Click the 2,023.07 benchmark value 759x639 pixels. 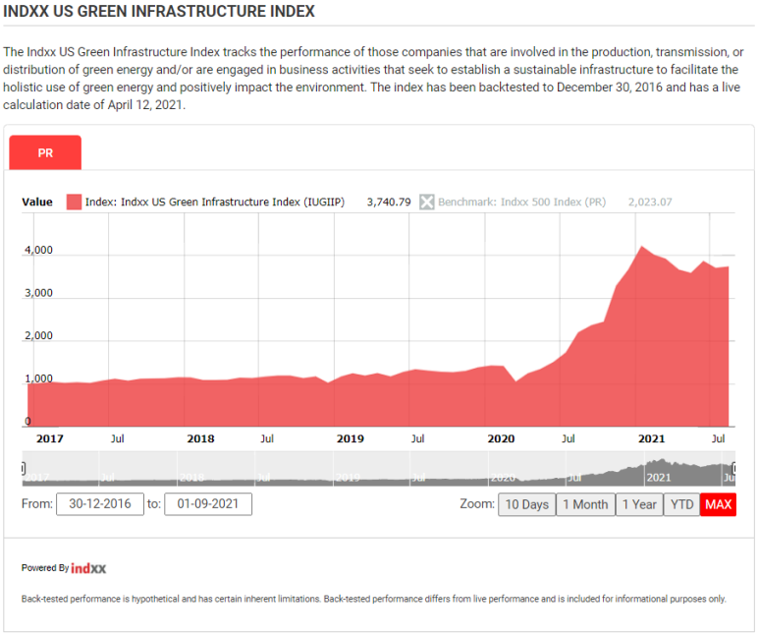(x=650, y=202)
